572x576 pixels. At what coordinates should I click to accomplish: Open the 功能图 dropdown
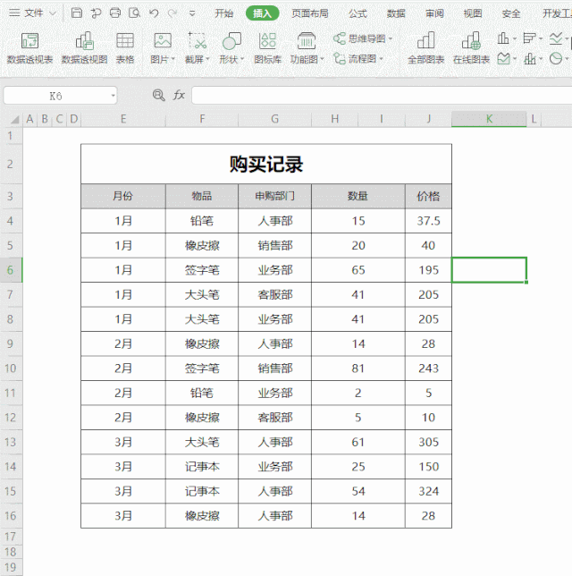[307, 47]
